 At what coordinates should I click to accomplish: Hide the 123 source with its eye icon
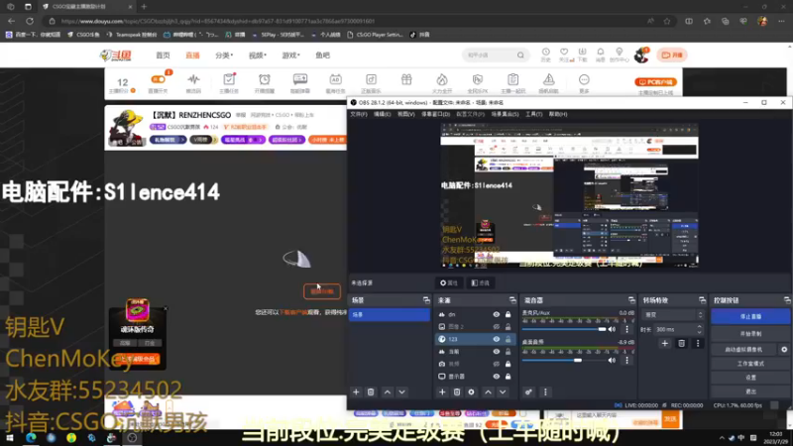497,339
